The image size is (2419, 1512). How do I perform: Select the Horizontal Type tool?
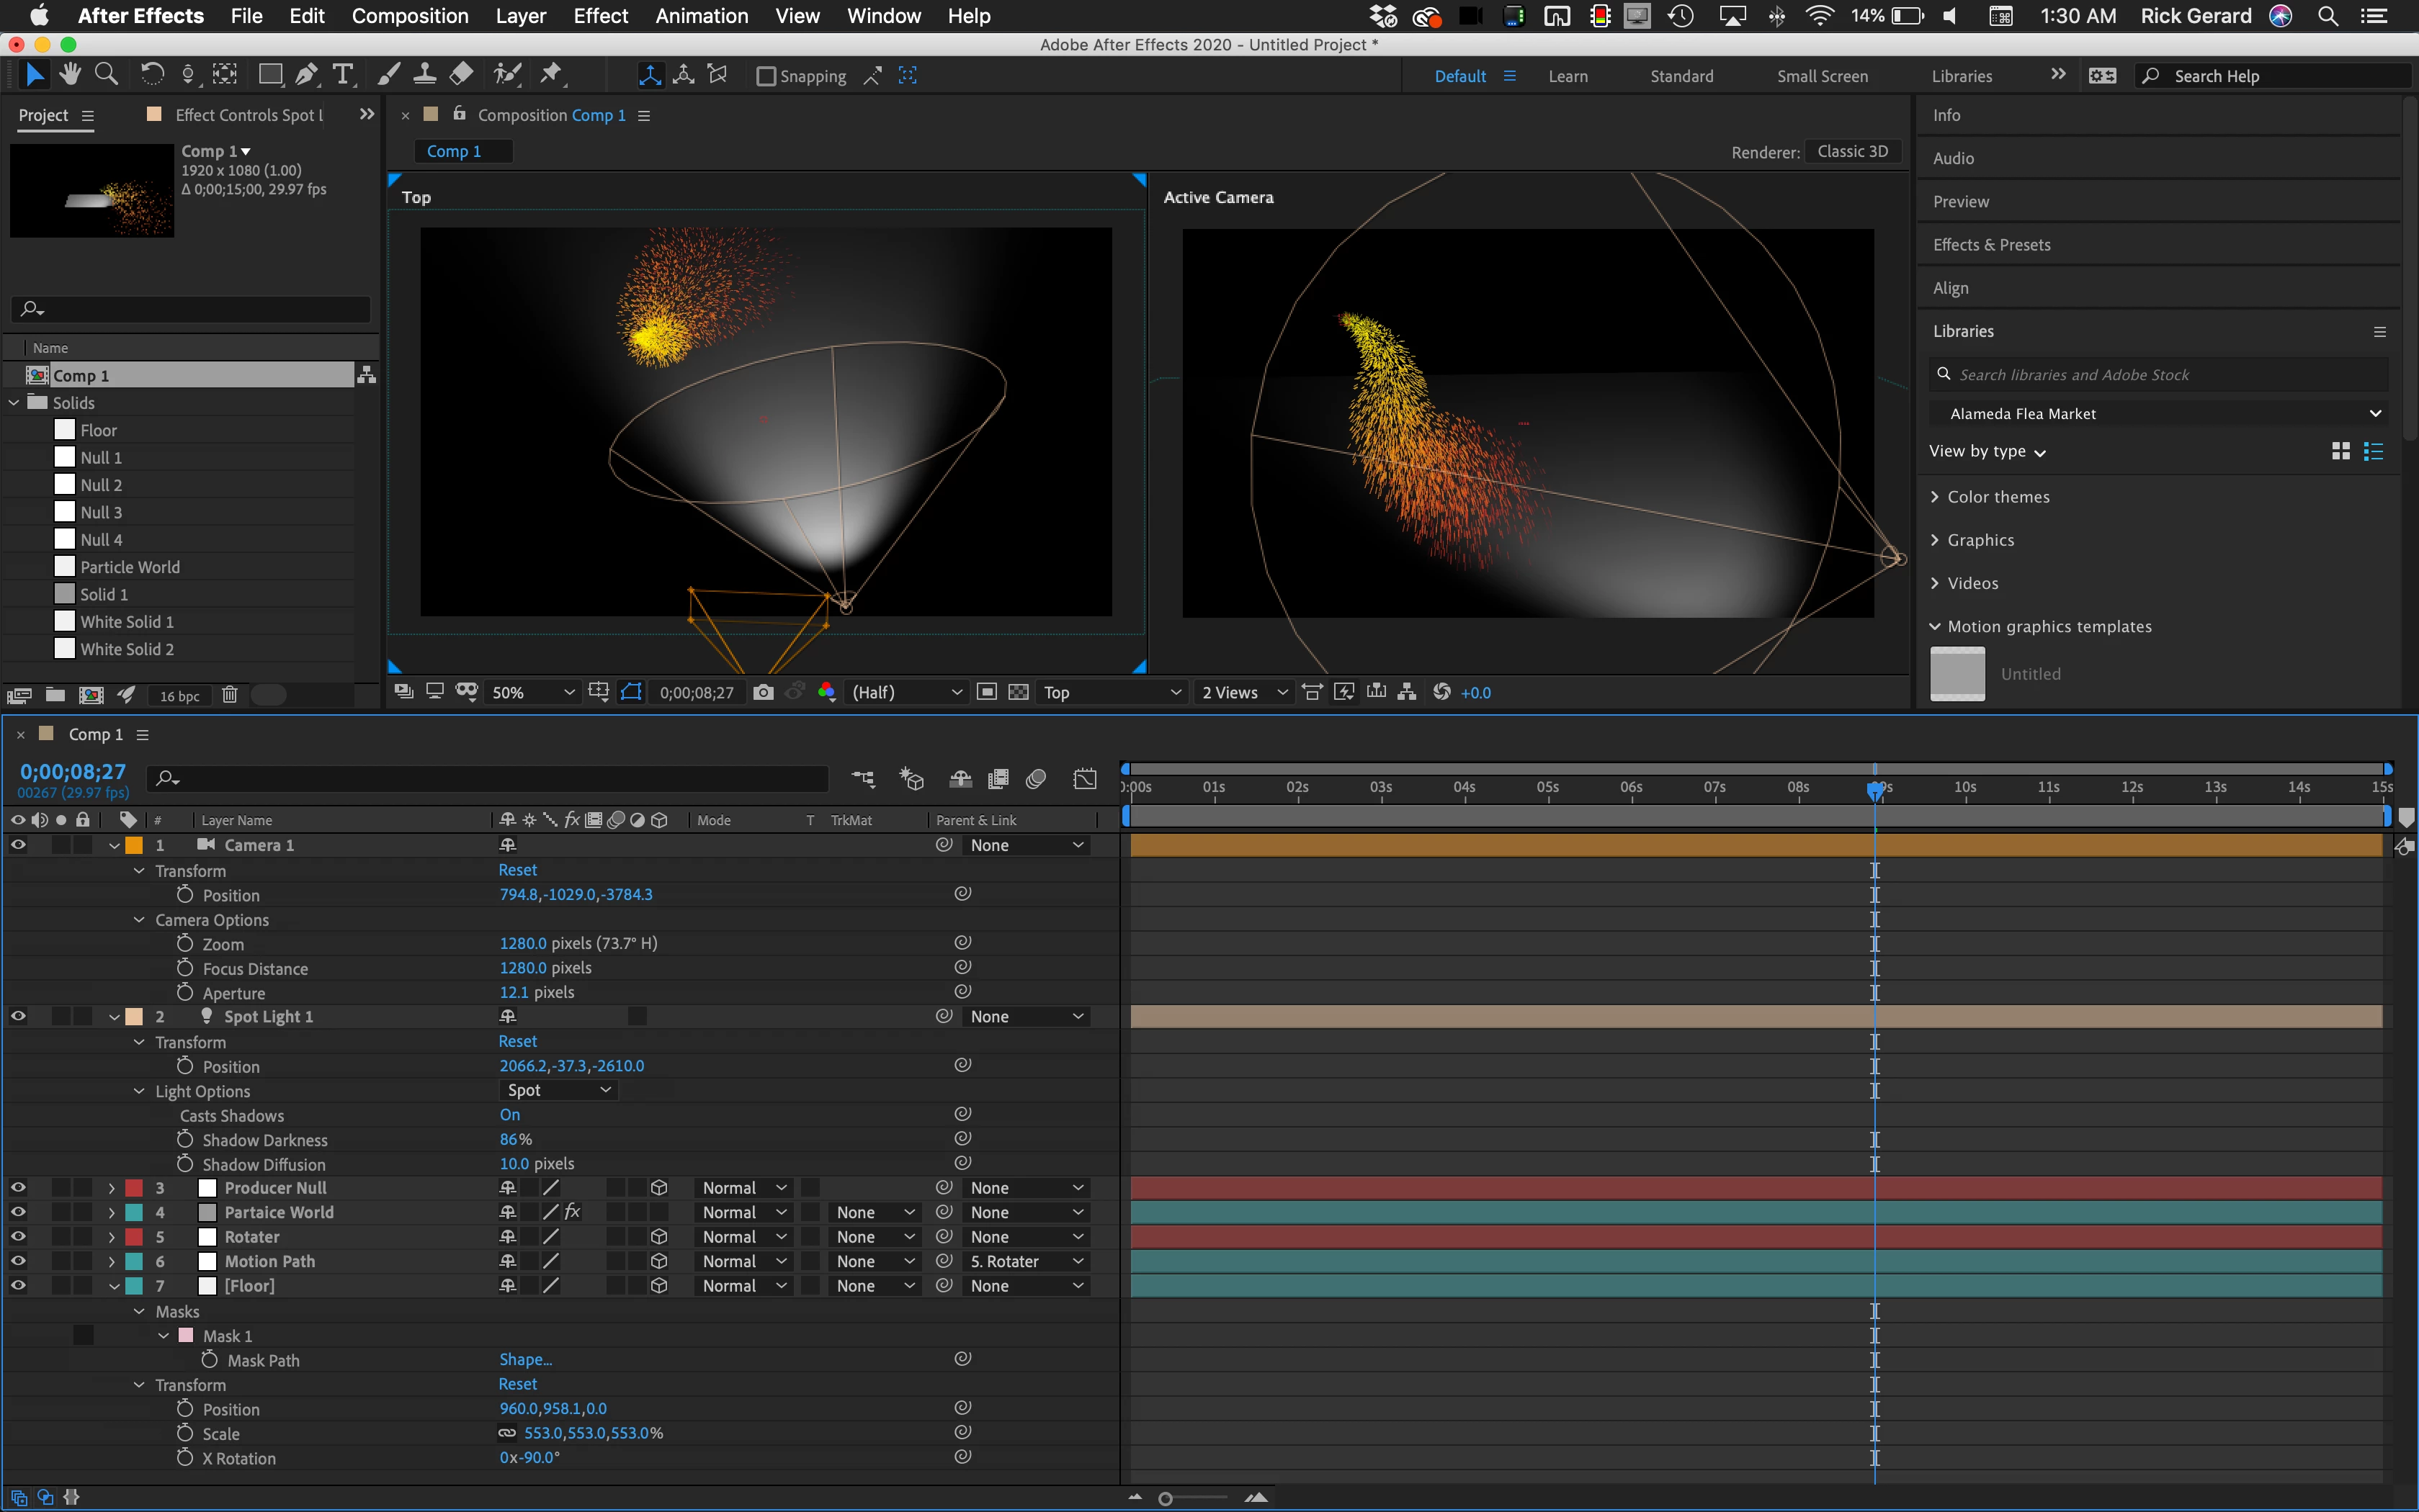pyautogui.click(x=342, y=75)
